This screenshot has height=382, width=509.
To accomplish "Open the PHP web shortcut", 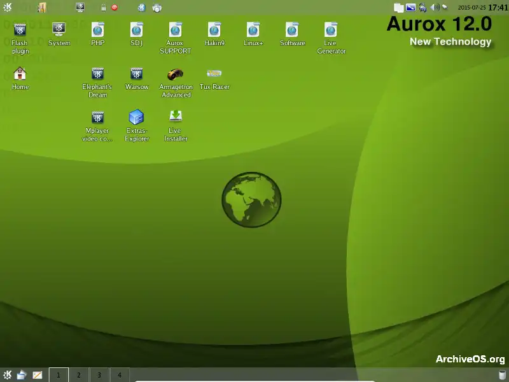I will click(98, 30).
